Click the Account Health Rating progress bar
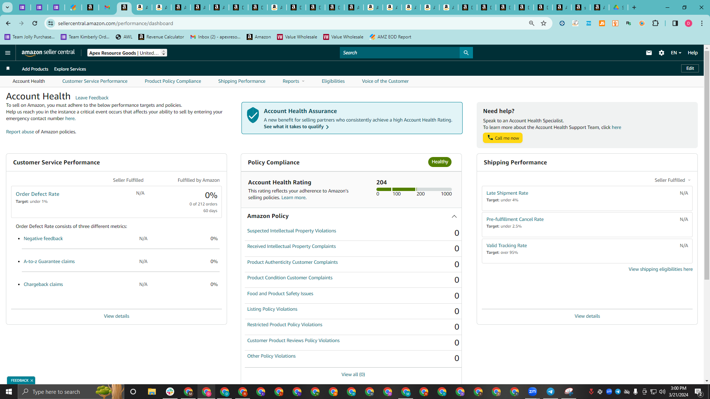710x399 pixels. (414, 189)
